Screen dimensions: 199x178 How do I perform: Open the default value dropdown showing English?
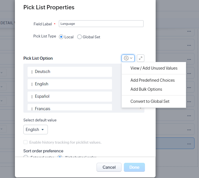[x=35, y=130]
